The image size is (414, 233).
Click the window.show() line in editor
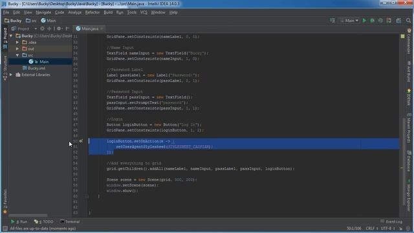(x=122, y=191)
